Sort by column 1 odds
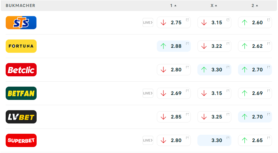The image size is (278, 153). [x=173, y=6]
